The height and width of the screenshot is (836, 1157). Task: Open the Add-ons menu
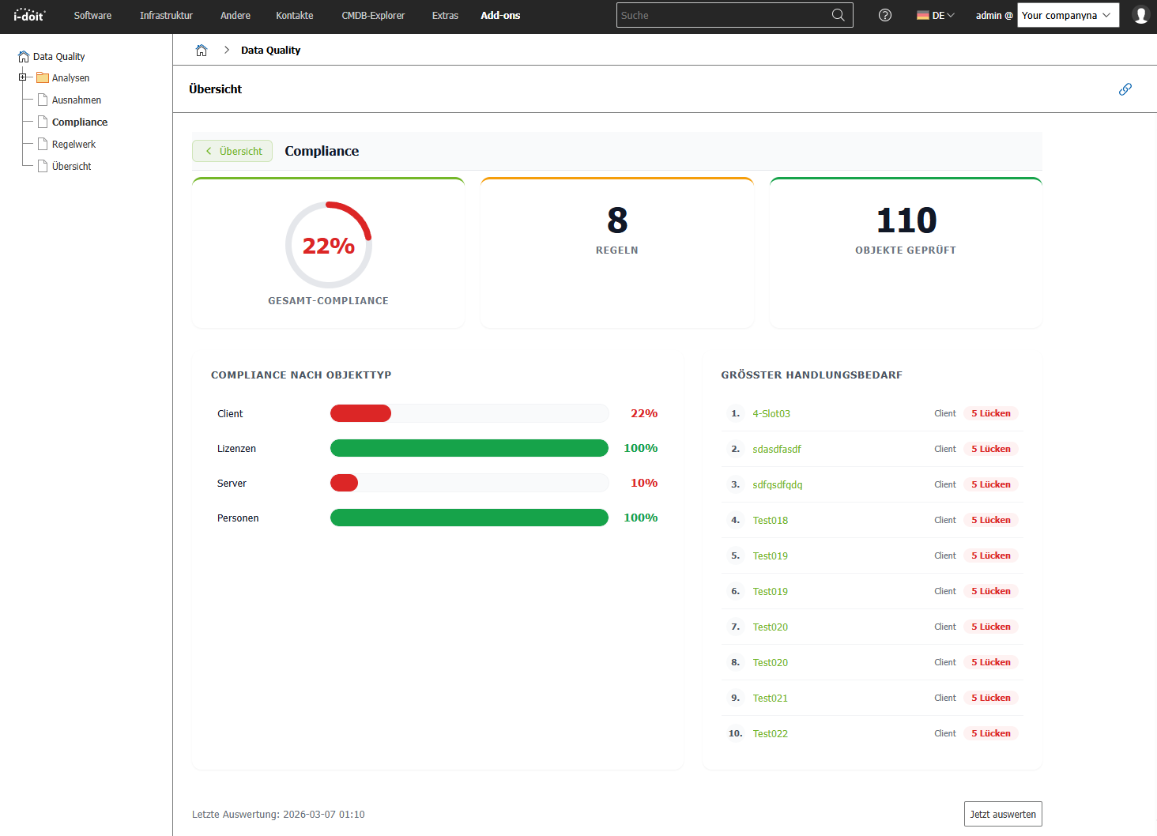(500, 15)
